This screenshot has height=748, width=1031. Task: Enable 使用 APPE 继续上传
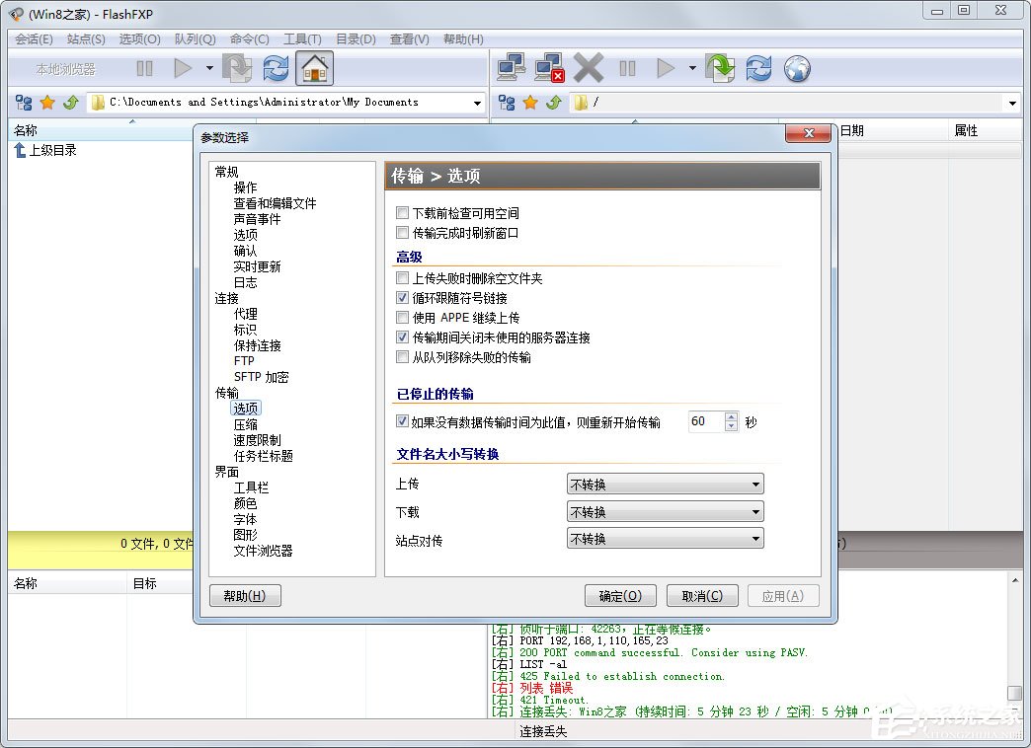pyautogui.click(x=402, y=318)
